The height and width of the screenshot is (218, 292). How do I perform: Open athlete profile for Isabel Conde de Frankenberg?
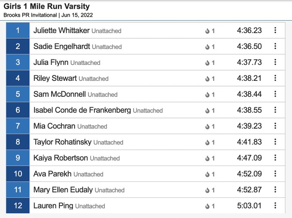82,110
